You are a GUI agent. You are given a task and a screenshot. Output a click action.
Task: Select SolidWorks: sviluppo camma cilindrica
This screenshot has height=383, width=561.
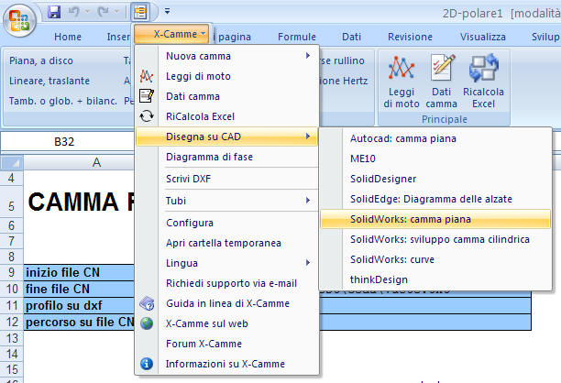(x=435, y=239)
